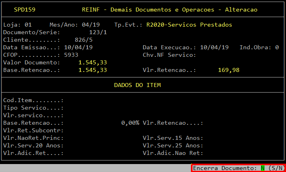Click the R2020-Servicos Prestados event type
Viewport: 286px width, 172px height.
coord(189,25)
